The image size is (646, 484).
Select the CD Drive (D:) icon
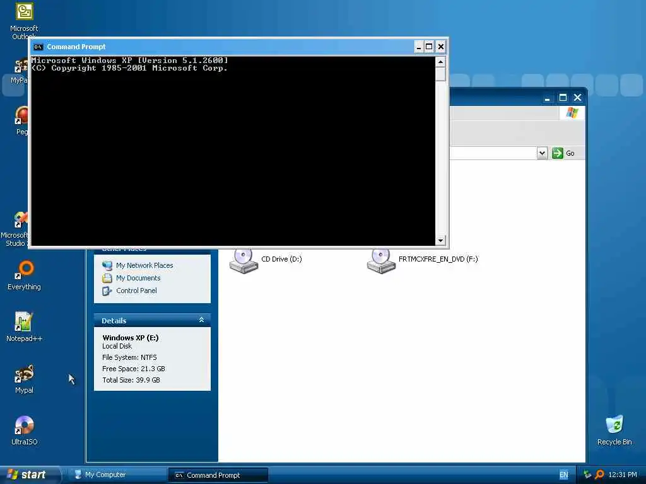244,261
